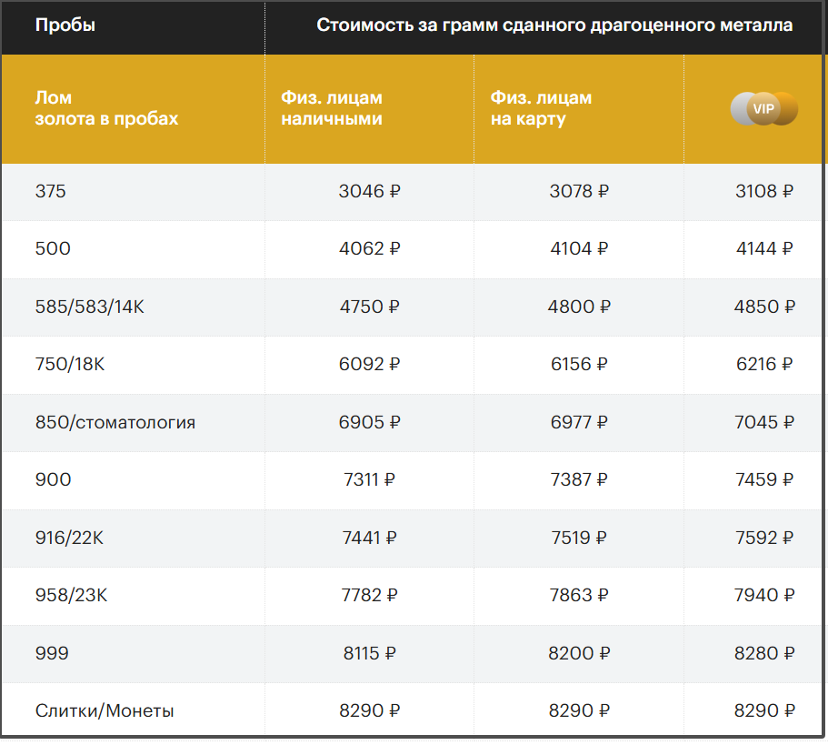
Task: Click the 'Физ. лицам на карту' column header
Action: click(x=541, y=108)
